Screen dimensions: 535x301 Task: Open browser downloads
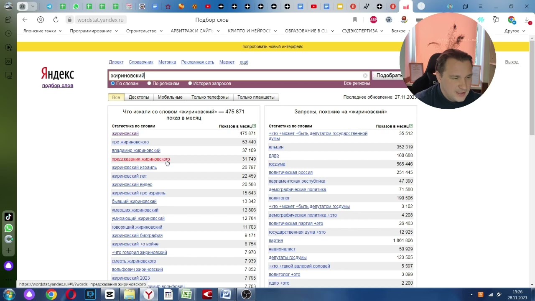[x=526, y=20]
